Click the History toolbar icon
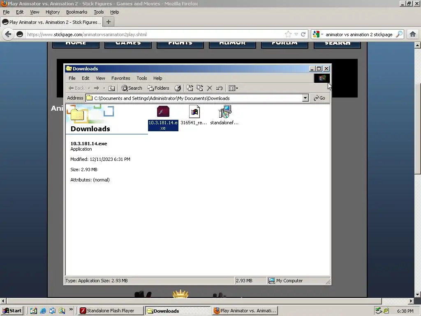The height and width of the screenshot is (316, 421). click(x=178, y=88)
